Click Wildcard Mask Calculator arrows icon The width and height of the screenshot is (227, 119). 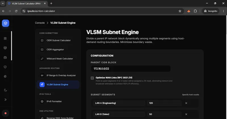[x=42, y=59]
